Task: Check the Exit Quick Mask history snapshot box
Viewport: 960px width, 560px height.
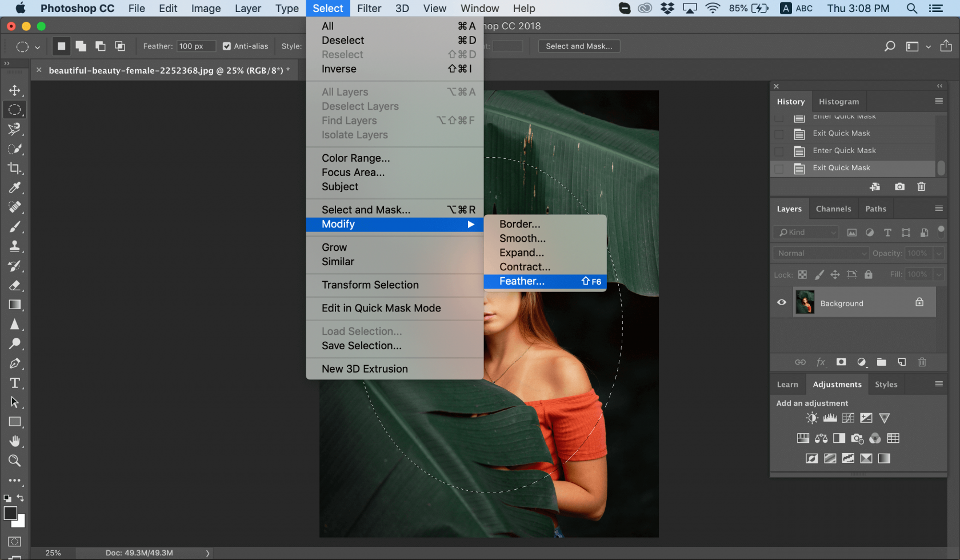Action: coord(779,168)
